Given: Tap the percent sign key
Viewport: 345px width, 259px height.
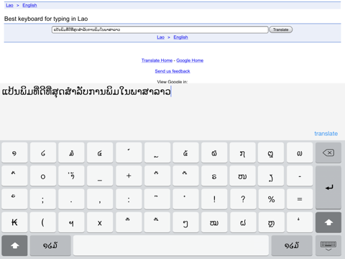Looking at the screenshot, I should tap(271, 199).
